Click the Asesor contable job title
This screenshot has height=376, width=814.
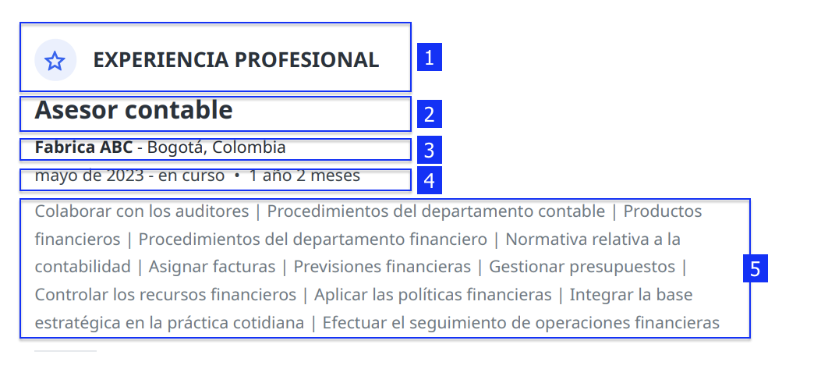[134, 110]
